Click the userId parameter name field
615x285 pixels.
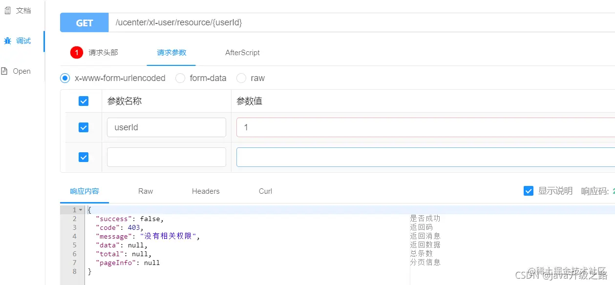tap(167, 127)
